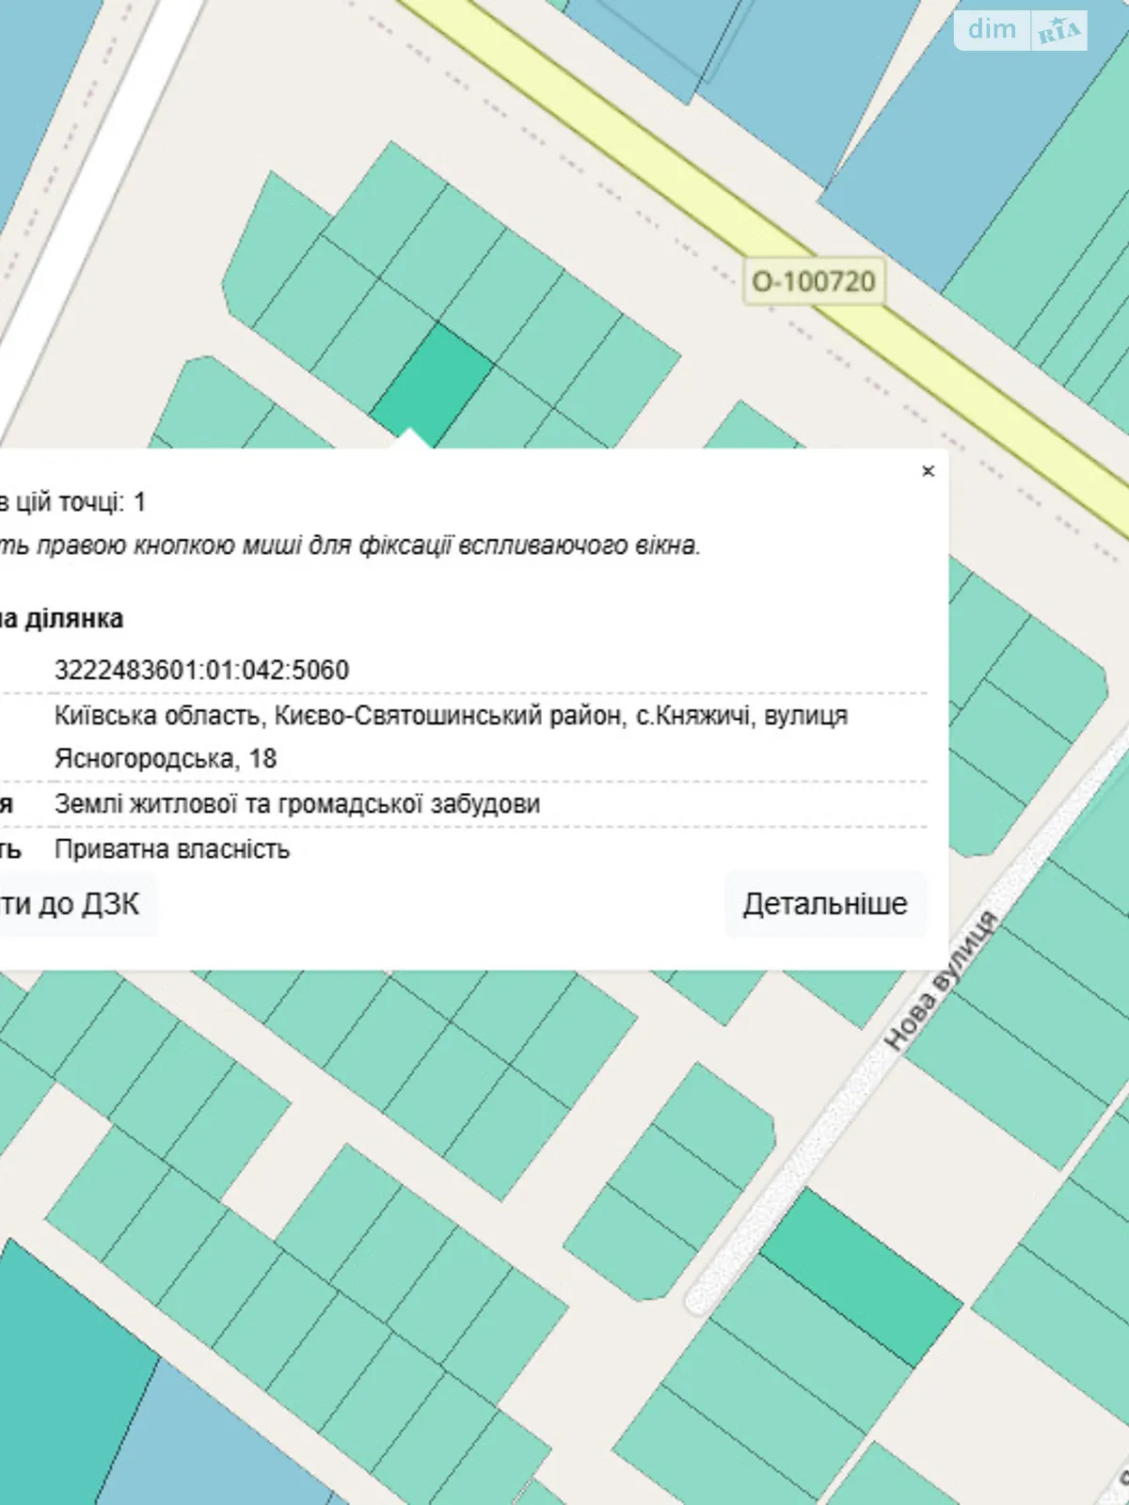Click the dim.ria watermark logo
Viewport: 1129px width, 1505px height.
[1020, 30]
